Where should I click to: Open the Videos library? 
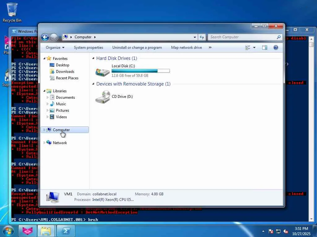tap(61, 117)
